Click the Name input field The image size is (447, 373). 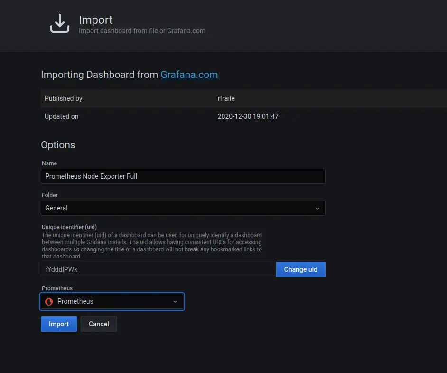(x=183, y=176)
